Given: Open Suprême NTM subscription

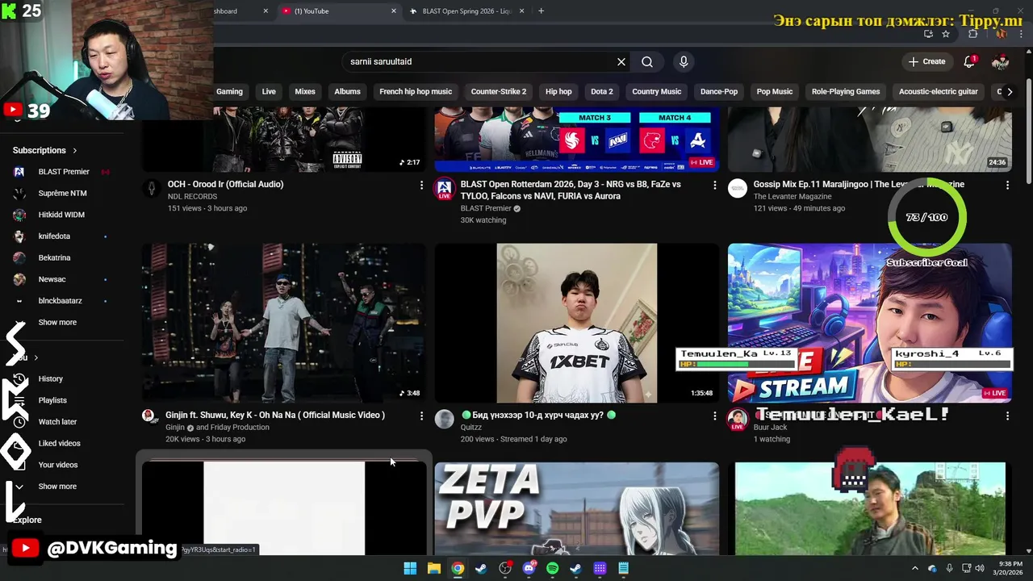Looking at the screenshot, I should (64, 193).
